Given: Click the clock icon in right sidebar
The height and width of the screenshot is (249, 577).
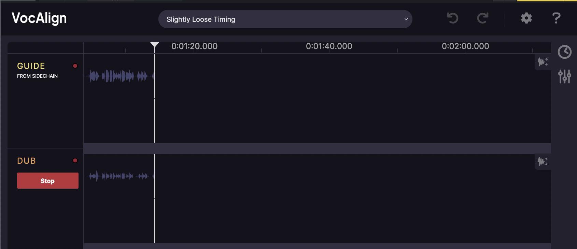Looking at the screenshot, I should [x=564, y=52].
